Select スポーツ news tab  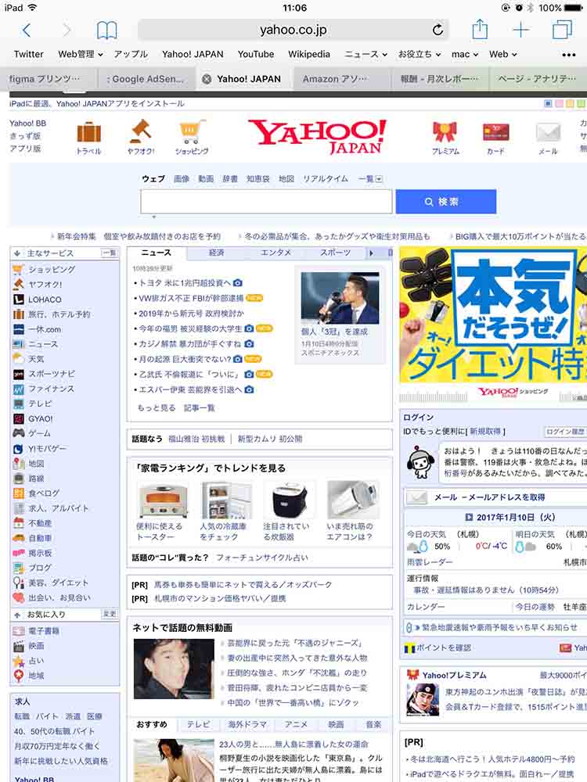point(335,253)
